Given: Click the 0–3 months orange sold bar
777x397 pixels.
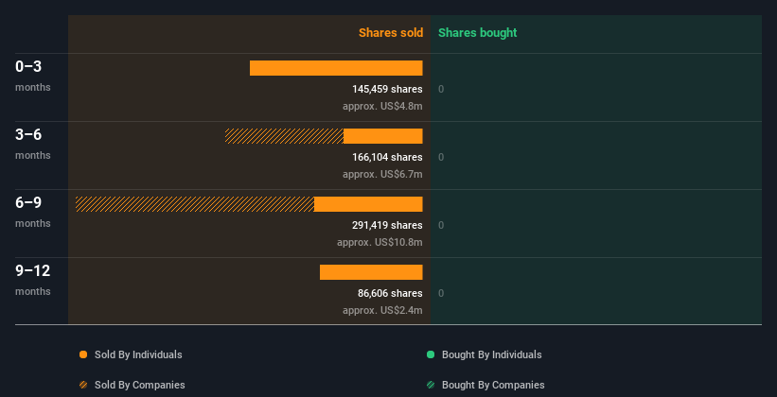Looking at the screenshot, I should (336, 68).
